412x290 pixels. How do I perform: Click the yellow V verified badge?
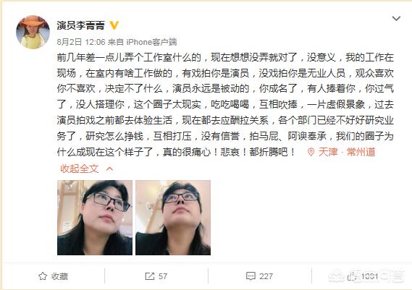click(x=114, y=25)
